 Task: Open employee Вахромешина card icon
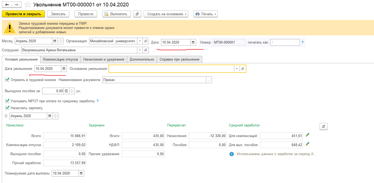[146, 50]
